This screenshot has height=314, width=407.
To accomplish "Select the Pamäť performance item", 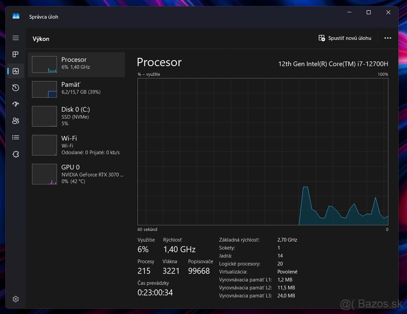I will [x=76, y=89].
